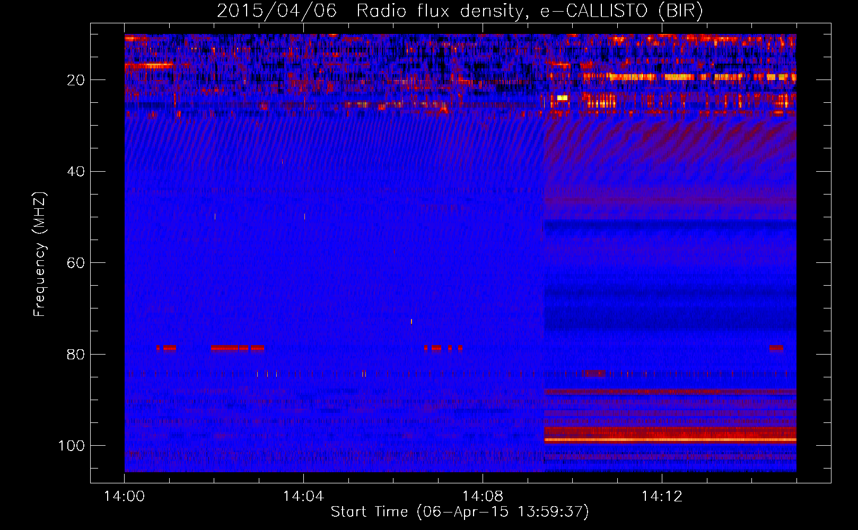Click the '14:12' time tick label
Image resolution: width=858 pixels, height=530 pixels.
[661, 497]
